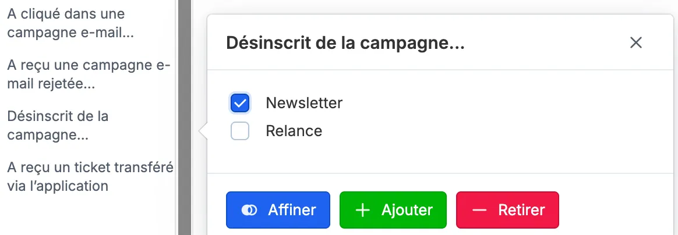Click the minus icon in Retirer button
This screenshot has width=678, height=235.
479,210
